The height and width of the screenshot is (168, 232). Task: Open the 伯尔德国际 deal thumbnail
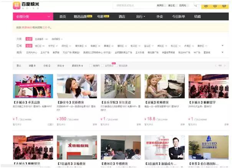tap(209, 147)
